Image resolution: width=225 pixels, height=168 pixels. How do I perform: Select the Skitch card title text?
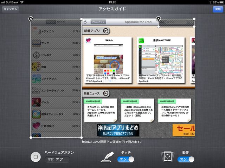(109, 41)
